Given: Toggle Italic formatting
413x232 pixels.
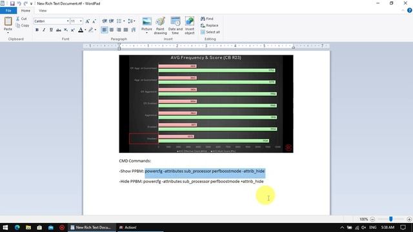Looking at the screenshot, I should click(x=44, y=30).
